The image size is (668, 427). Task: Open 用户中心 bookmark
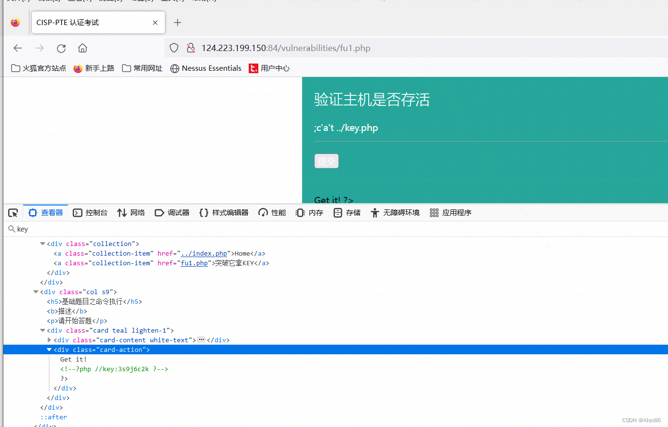(x=269, y=68)
